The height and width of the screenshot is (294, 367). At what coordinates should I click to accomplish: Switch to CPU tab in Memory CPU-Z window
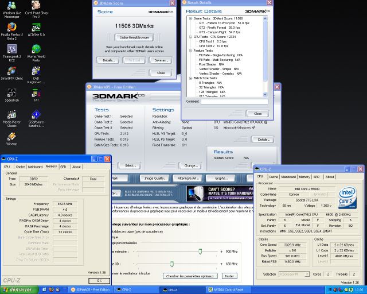pos(7,167)
